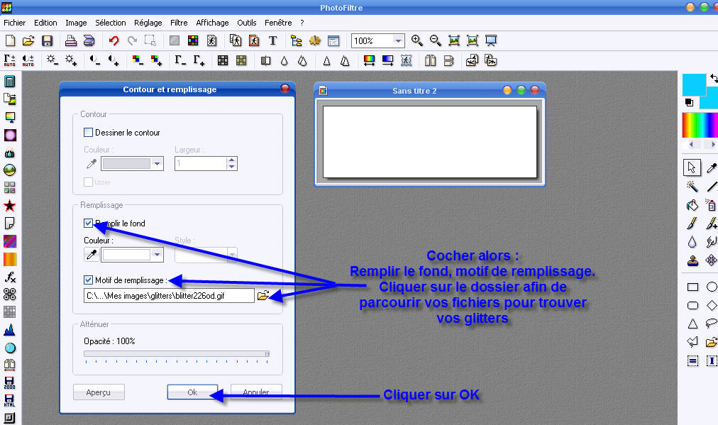
Task: Click the Zoom in magnifier icon
Action: (417, 41)
